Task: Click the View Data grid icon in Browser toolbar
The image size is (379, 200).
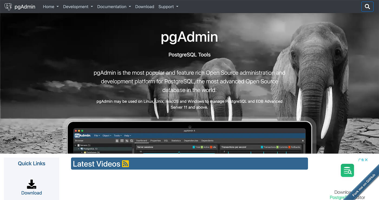Action: point(122,141)
